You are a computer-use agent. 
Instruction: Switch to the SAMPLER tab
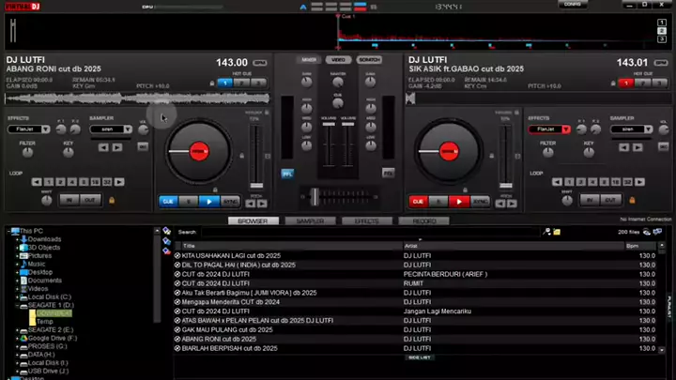pyautogui.click(x=310, y=221)
